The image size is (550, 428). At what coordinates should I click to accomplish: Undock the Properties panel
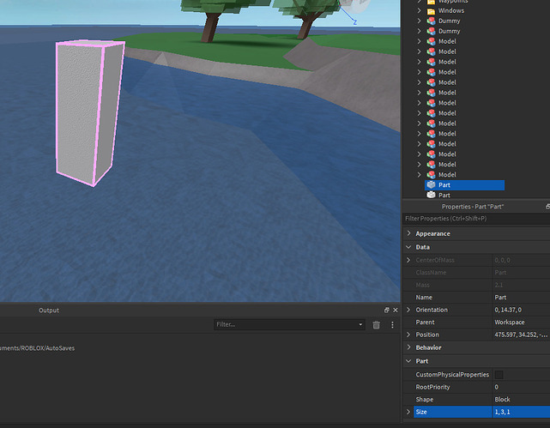[547, 207]
